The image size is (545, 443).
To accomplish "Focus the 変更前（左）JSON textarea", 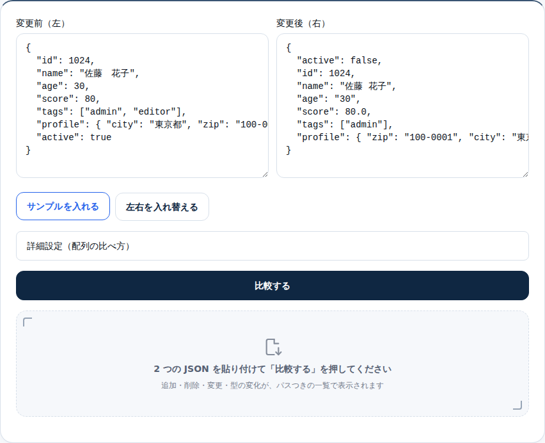I will click(142, 106).
